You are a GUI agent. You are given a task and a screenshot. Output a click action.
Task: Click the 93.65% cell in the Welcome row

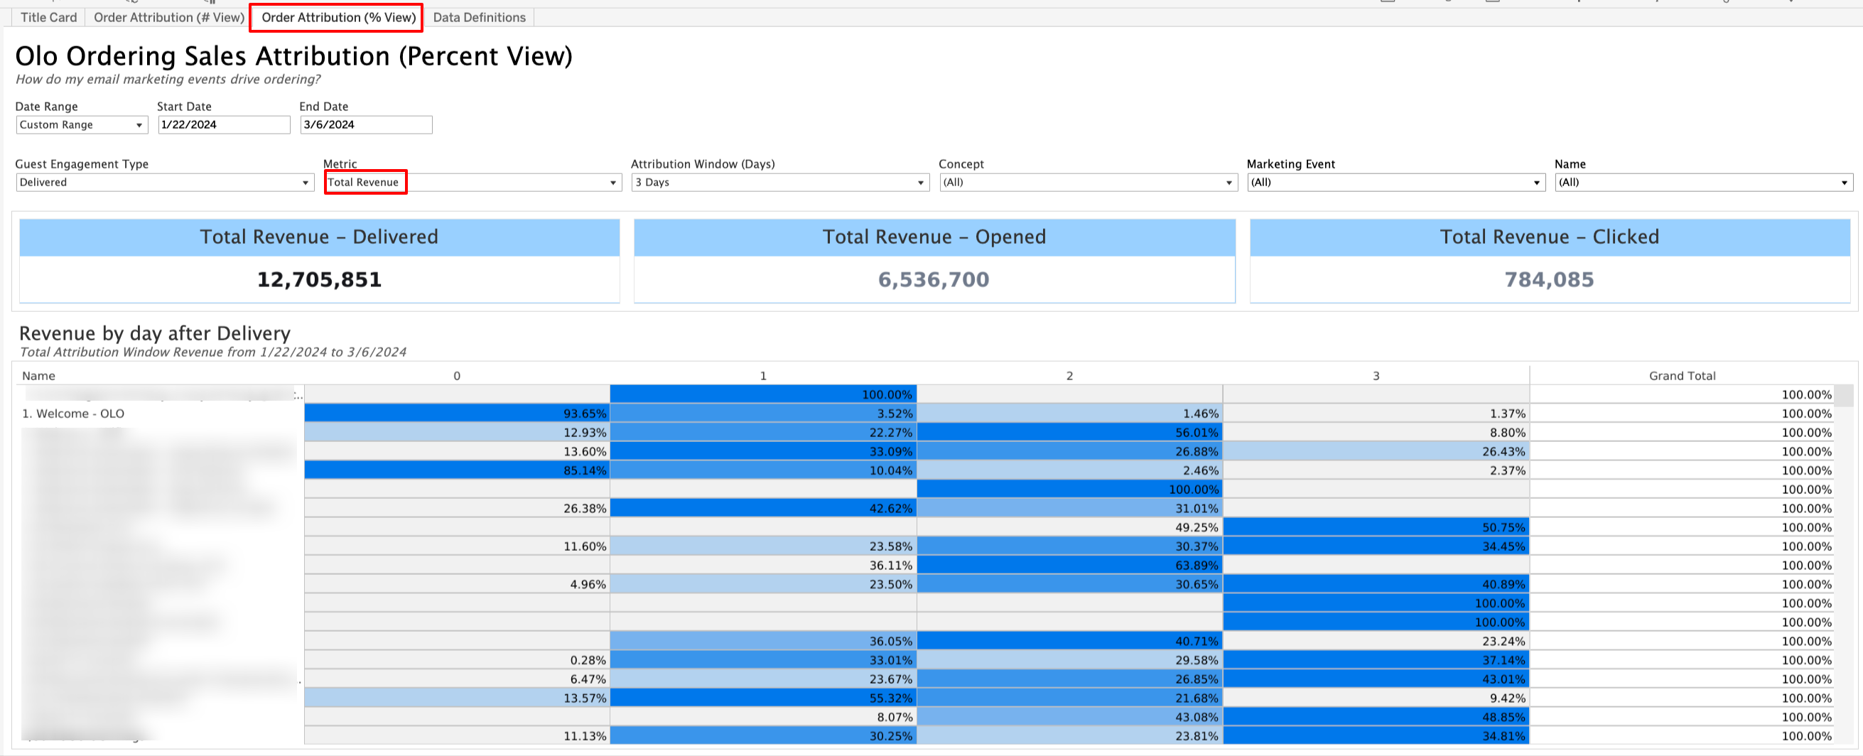point(457,414)
